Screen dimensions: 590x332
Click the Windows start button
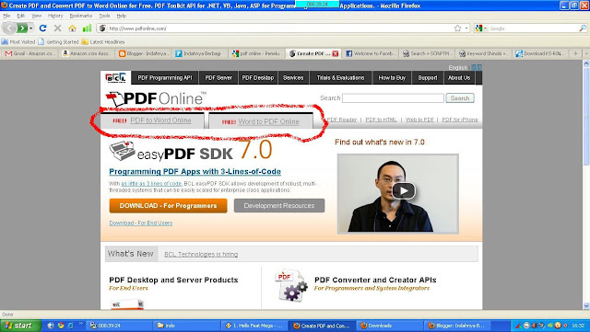pos(20,326)
